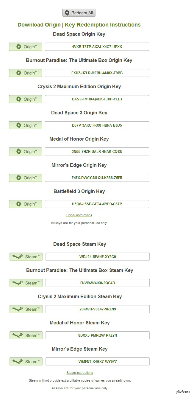Image resolution: width=191 pixels, height=395 pixels.
Task: Click Origin button for Battlefield 3 key
Action: click(25, 204)
